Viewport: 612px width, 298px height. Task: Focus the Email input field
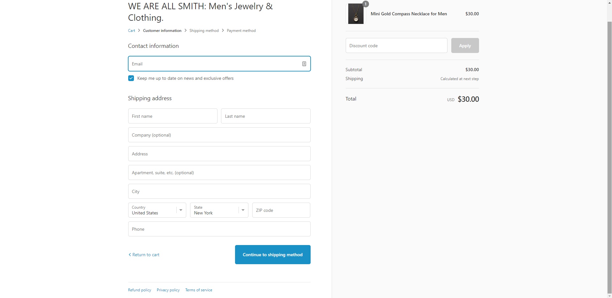tap(219, 64)
